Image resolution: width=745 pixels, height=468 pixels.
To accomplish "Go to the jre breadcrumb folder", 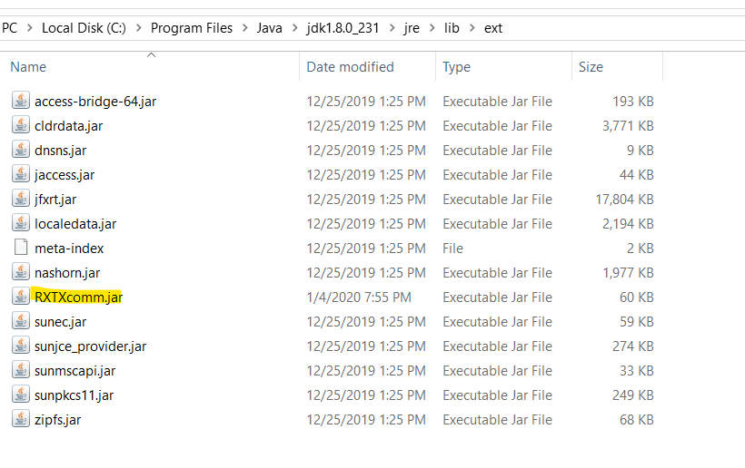I will click(412, 28).
